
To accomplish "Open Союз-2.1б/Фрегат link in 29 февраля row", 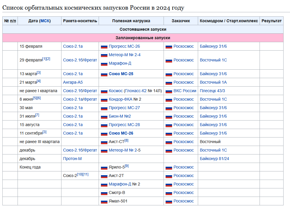I will (80, 60).
